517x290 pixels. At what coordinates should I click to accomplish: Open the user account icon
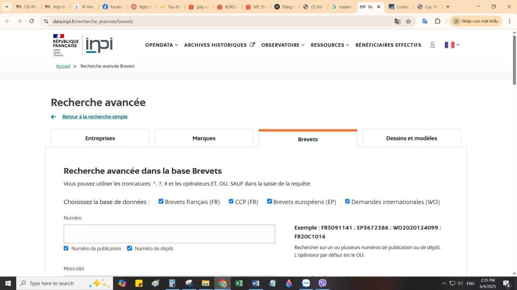tap(432, 45)
